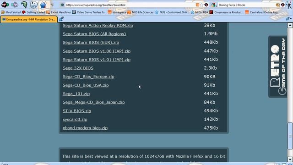Select the Emuparadise.org tab
This screenshot has height=165, width=293.
coord(29,19)
